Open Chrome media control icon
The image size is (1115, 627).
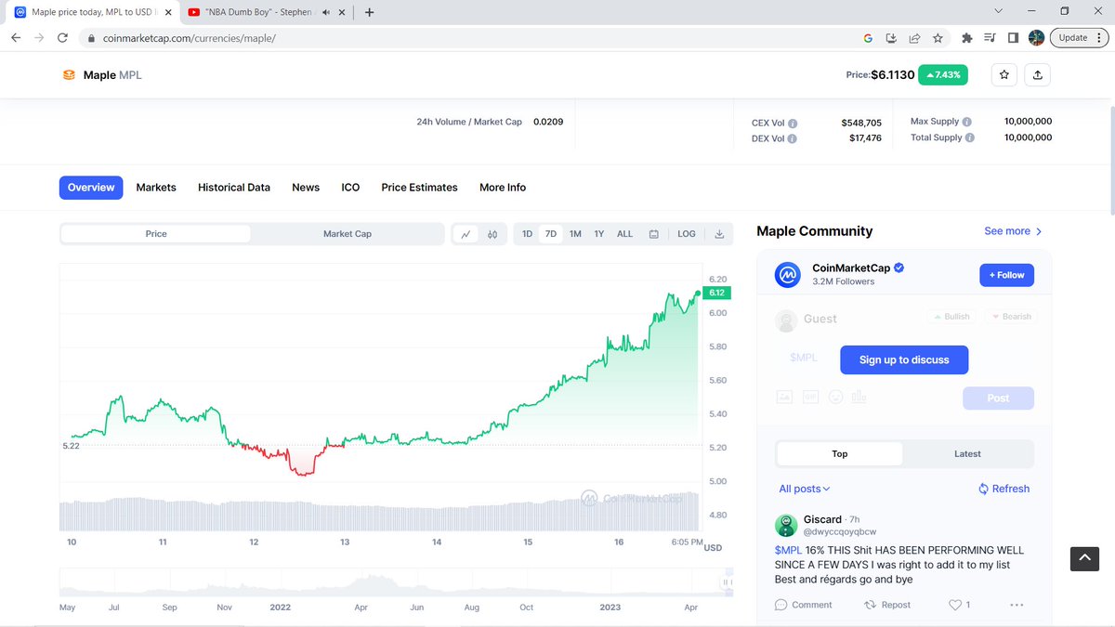[x=990, y=38]
